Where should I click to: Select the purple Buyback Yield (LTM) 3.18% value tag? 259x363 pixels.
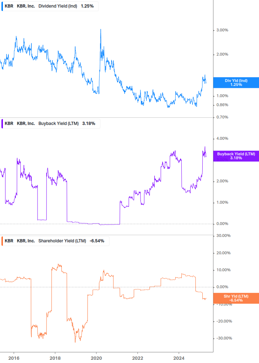click(236, 156)
